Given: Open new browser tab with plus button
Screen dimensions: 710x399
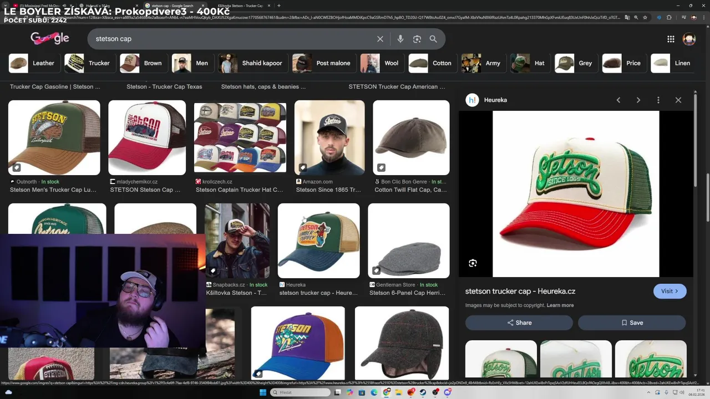Looking at the screenshot, I should point(278,6).
